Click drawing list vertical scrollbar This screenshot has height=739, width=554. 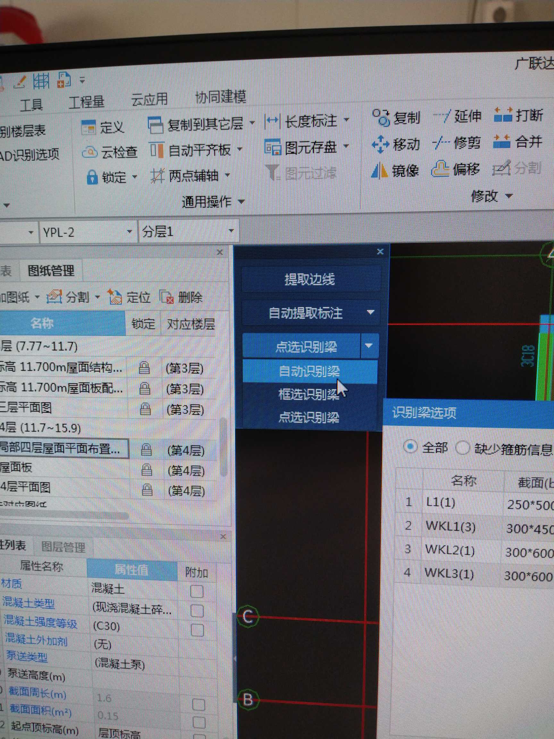click(x=224, y=448)
